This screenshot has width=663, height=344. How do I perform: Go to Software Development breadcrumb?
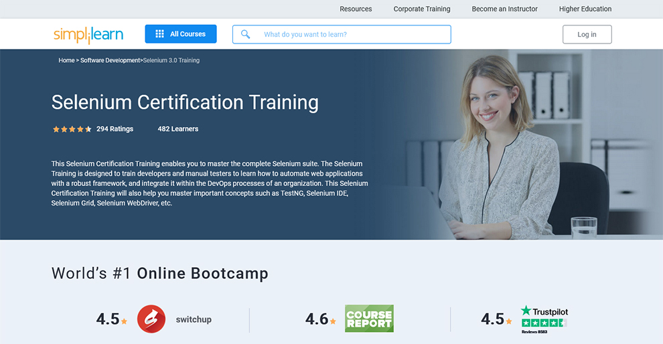coord(110,60)
